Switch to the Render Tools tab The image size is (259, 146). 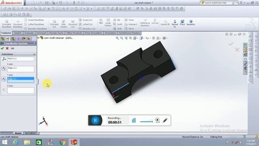tap(56, 33)
